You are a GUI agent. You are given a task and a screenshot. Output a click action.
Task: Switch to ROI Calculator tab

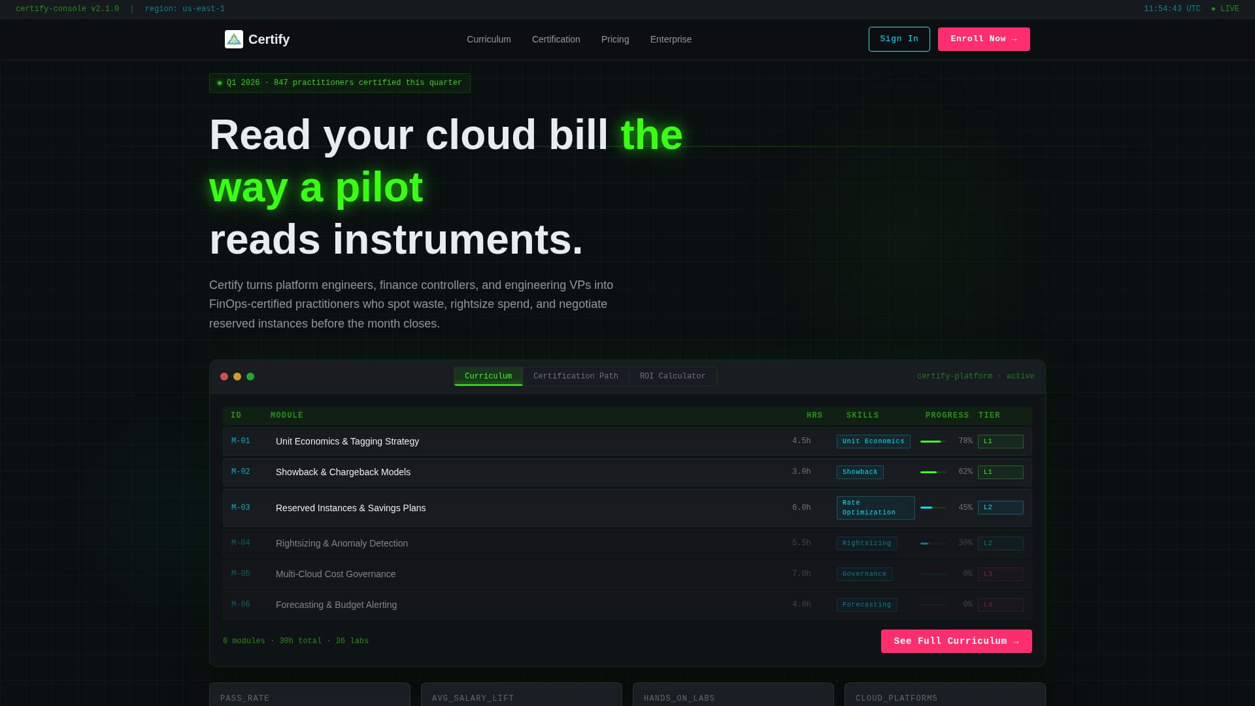(x=673, y=377)
